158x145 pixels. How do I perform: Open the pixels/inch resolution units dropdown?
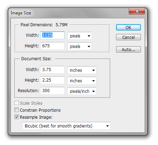(x=82, y=91)
